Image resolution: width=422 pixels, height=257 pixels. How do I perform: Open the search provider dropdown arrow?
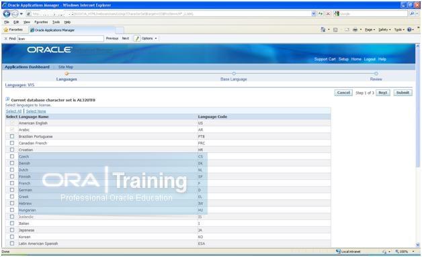[418, 13]
